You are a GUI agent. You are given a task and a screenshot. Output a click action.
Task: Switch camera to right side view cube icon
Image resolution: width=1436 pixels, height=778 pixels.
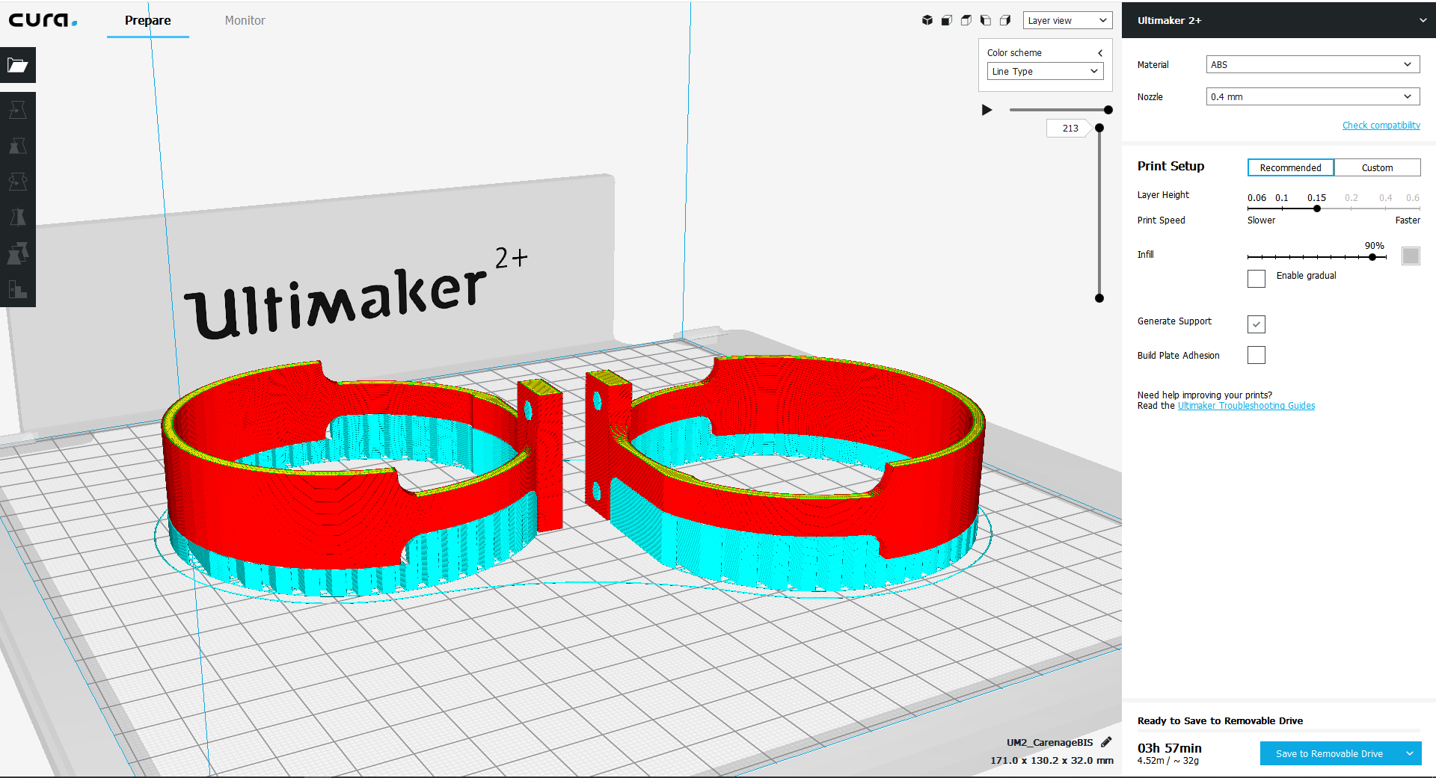point(1005,20)
